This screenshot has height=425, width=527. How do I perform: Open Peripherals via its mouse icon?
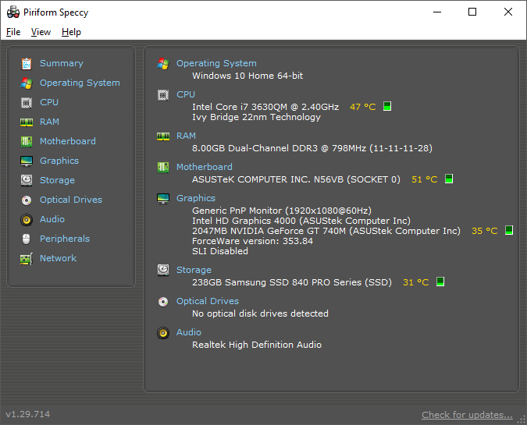point(27,239)
